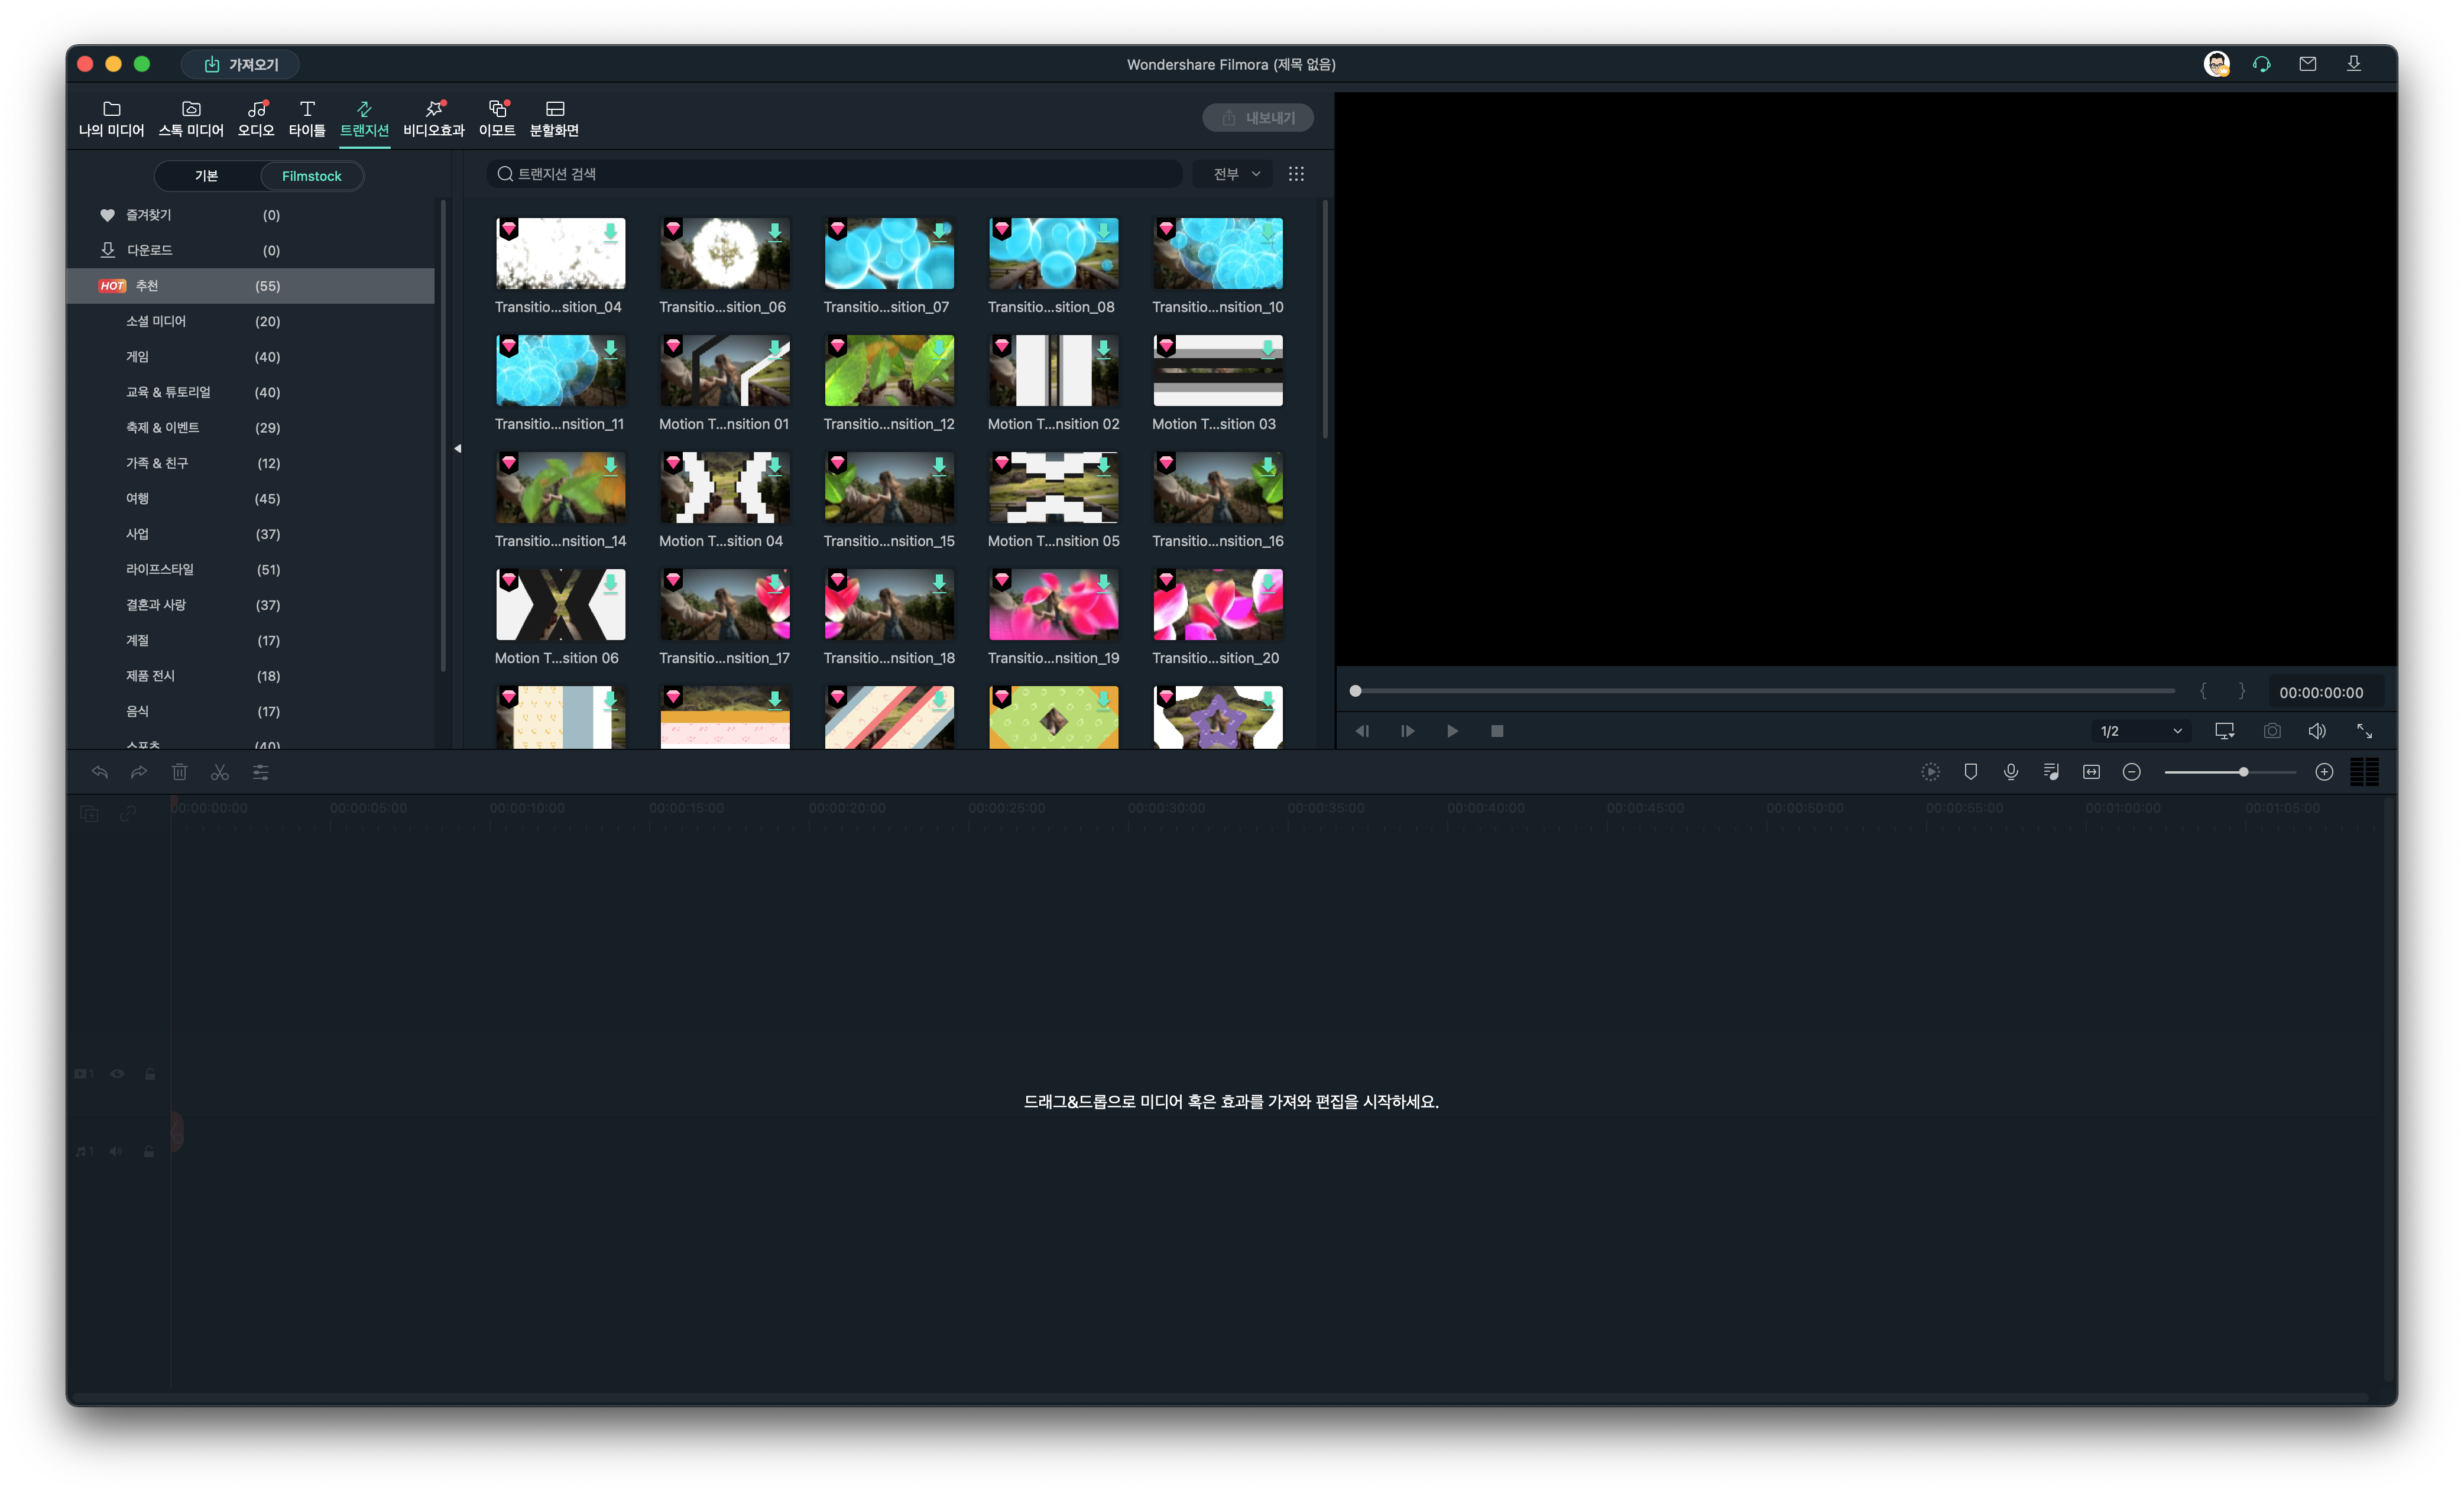This screenshot has height=1494, width=2464.
Task: Click the voiceover microphone icon
Action: pyautogui.click(x=2010, y=772)
